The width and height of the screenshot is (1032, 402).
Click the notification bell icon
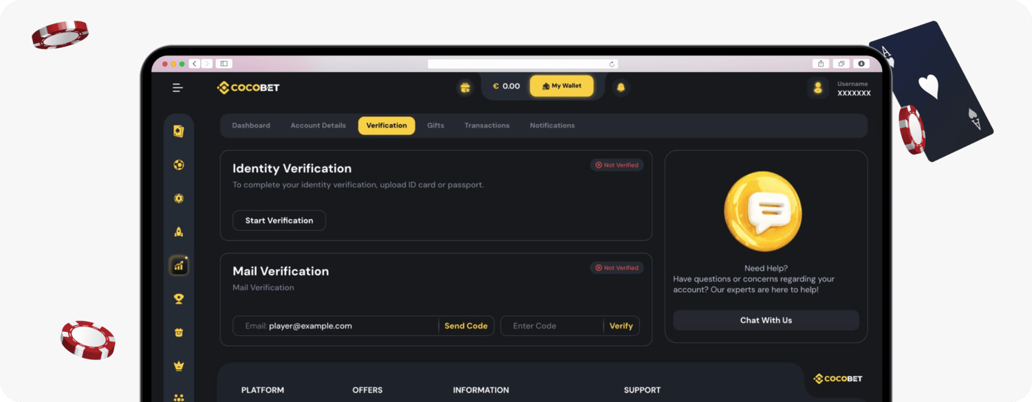tap(621, 87)
